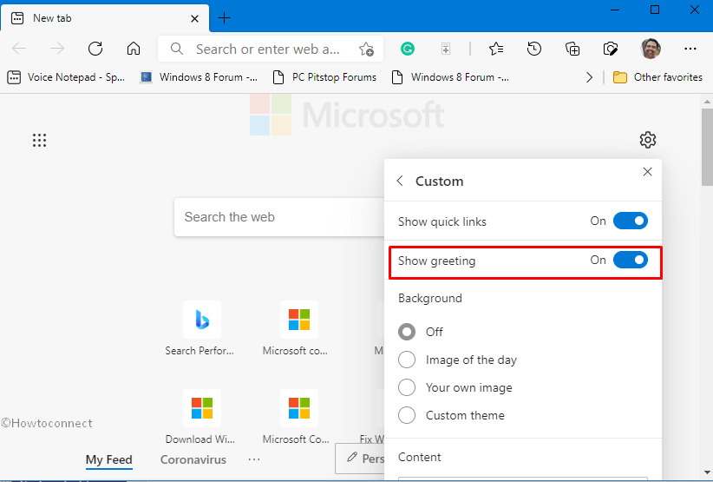This screenshot has height=482, width=713.
Task: Open the Favorites list icon
Action: 496,49
